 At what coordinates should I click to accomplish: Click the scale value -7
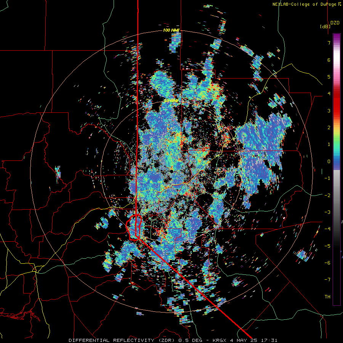click(327, 280)
